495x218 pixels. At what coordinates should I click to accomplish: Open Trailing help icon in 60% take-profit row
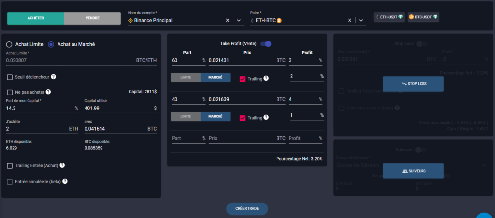click(x=266, y=79)
